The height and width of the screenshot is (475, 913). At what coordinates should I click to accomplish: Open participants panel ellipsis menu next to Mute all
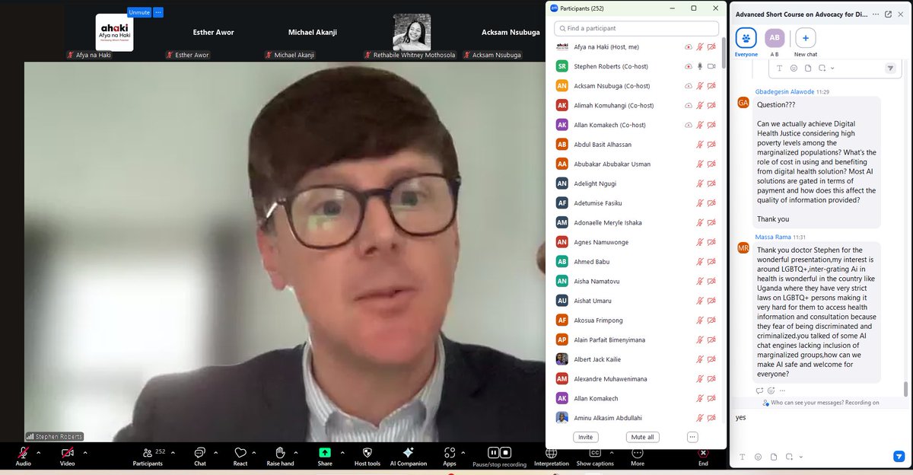pos(692,437)
